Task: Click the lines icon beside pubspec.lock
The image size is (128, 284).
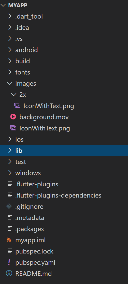Action: point(10,251)
